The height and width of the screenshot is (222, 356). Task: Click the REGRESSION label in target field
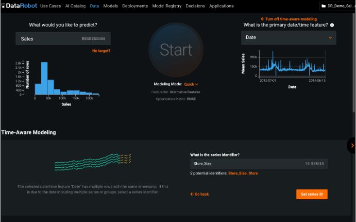point(93,39)
